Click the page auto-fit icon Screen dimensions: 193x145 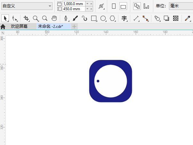pos(101,6)
